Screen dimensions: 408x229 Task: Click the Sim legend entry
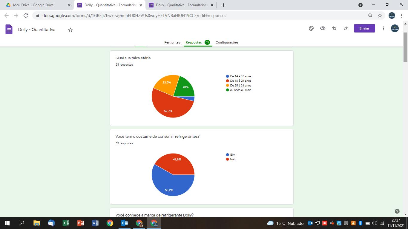(x=231, y=155)
